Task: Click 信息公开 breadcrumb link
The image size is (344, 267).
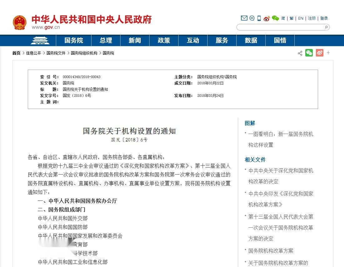Action: point(33,53)
